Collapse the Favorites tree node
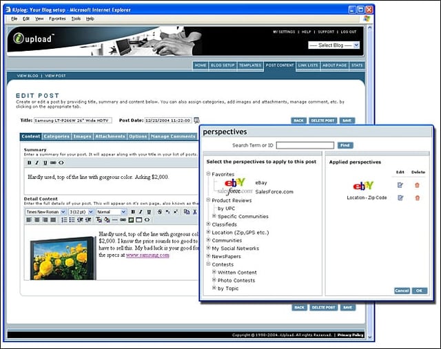 pos(208,174)
